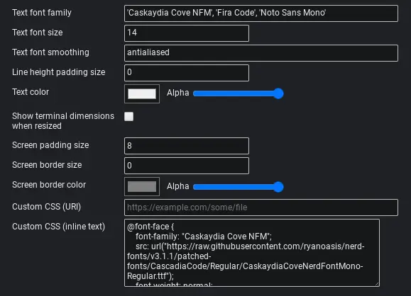Click the 'Text font smoothing' label
411x296 pixels.
point(50,52)
